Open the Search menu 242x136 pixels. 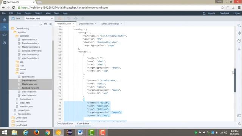pyautogui.click(x=39, y=13)
